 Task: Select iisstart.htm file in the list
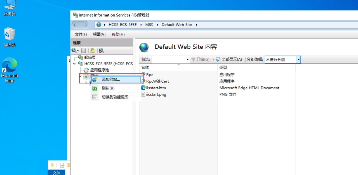[x=156, y=88]
